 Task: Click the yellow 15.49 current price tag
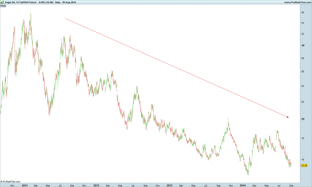tap(304, 165)
